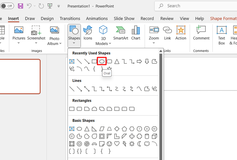Open the Zoom dropdown in Links group
This screenshot has height=160, width=237.
[154, 35]
